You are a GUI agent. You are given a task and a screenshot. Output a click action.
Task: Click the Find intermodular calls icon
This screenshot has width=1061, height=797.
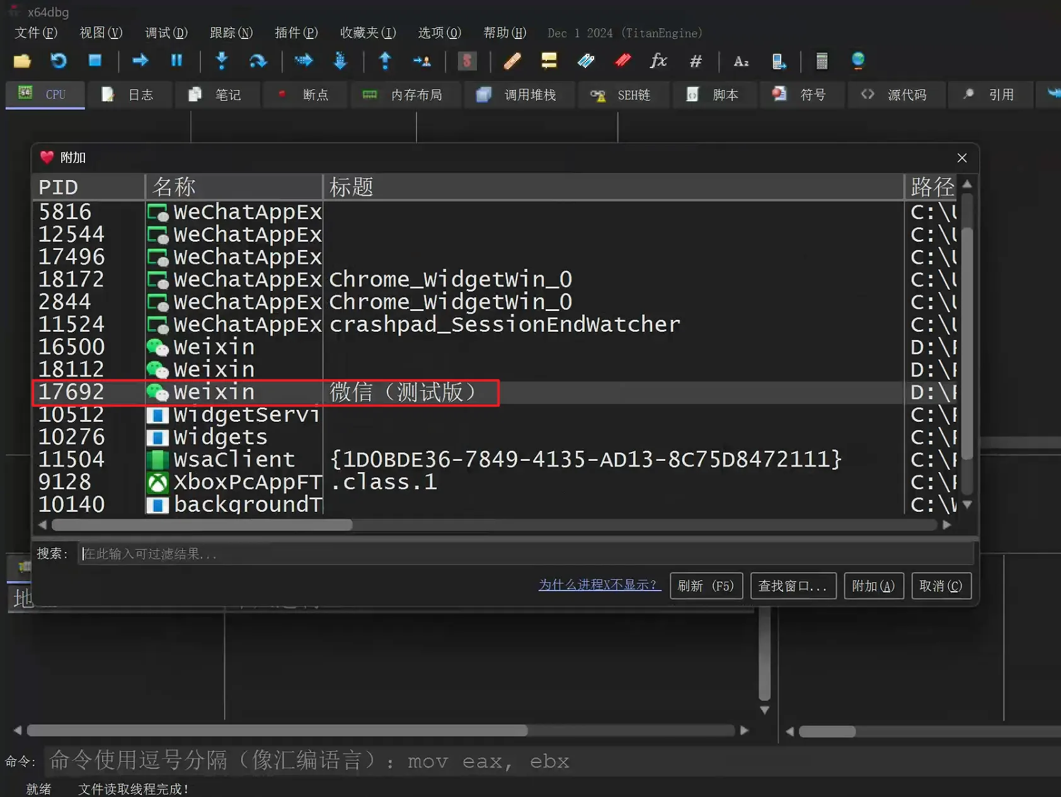(779, 61)
